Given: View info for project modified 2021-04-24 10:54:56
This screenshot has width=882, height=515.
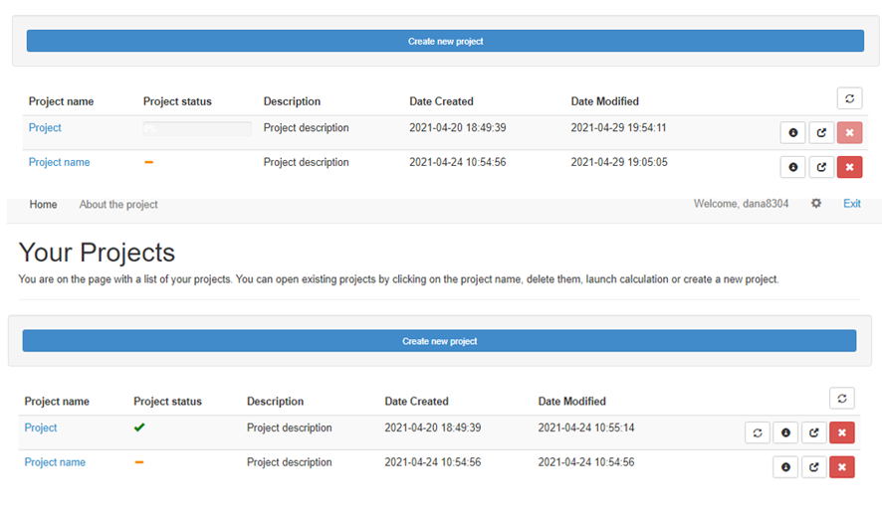Looking at the screenshot, I should coord(785,467).
